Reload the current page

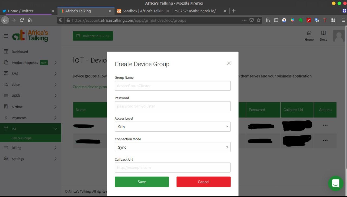coord(22,20)
